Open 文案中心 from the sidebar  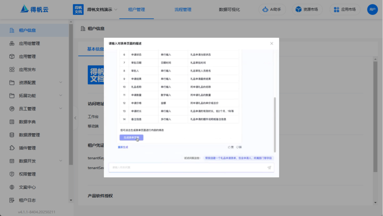click(x=27, y=187)
